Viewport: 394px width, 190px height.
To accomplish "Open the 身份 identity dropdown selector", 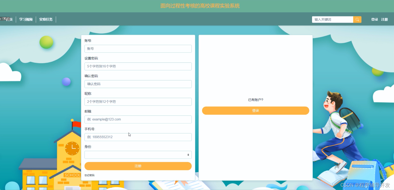I will coord(138,155).
